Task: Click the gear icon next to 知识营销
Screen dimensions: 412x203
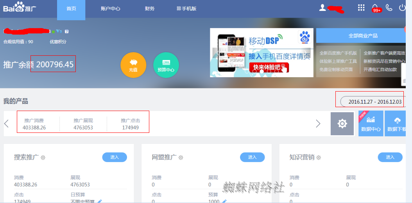Action: (x=319, y=157)
